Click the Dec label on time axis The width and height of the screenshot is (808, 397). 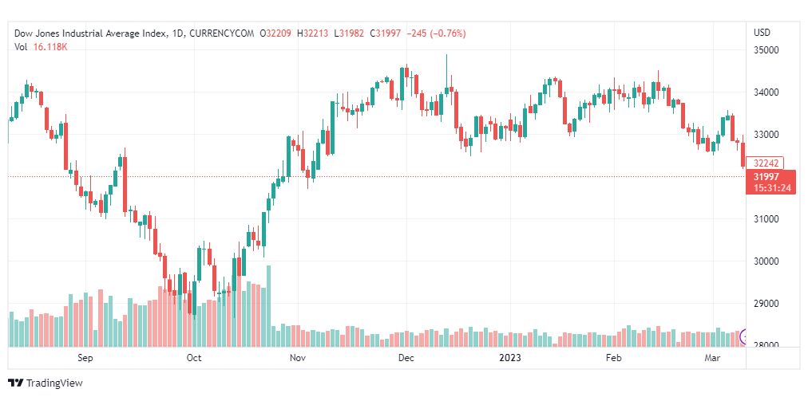coord(406,359)
